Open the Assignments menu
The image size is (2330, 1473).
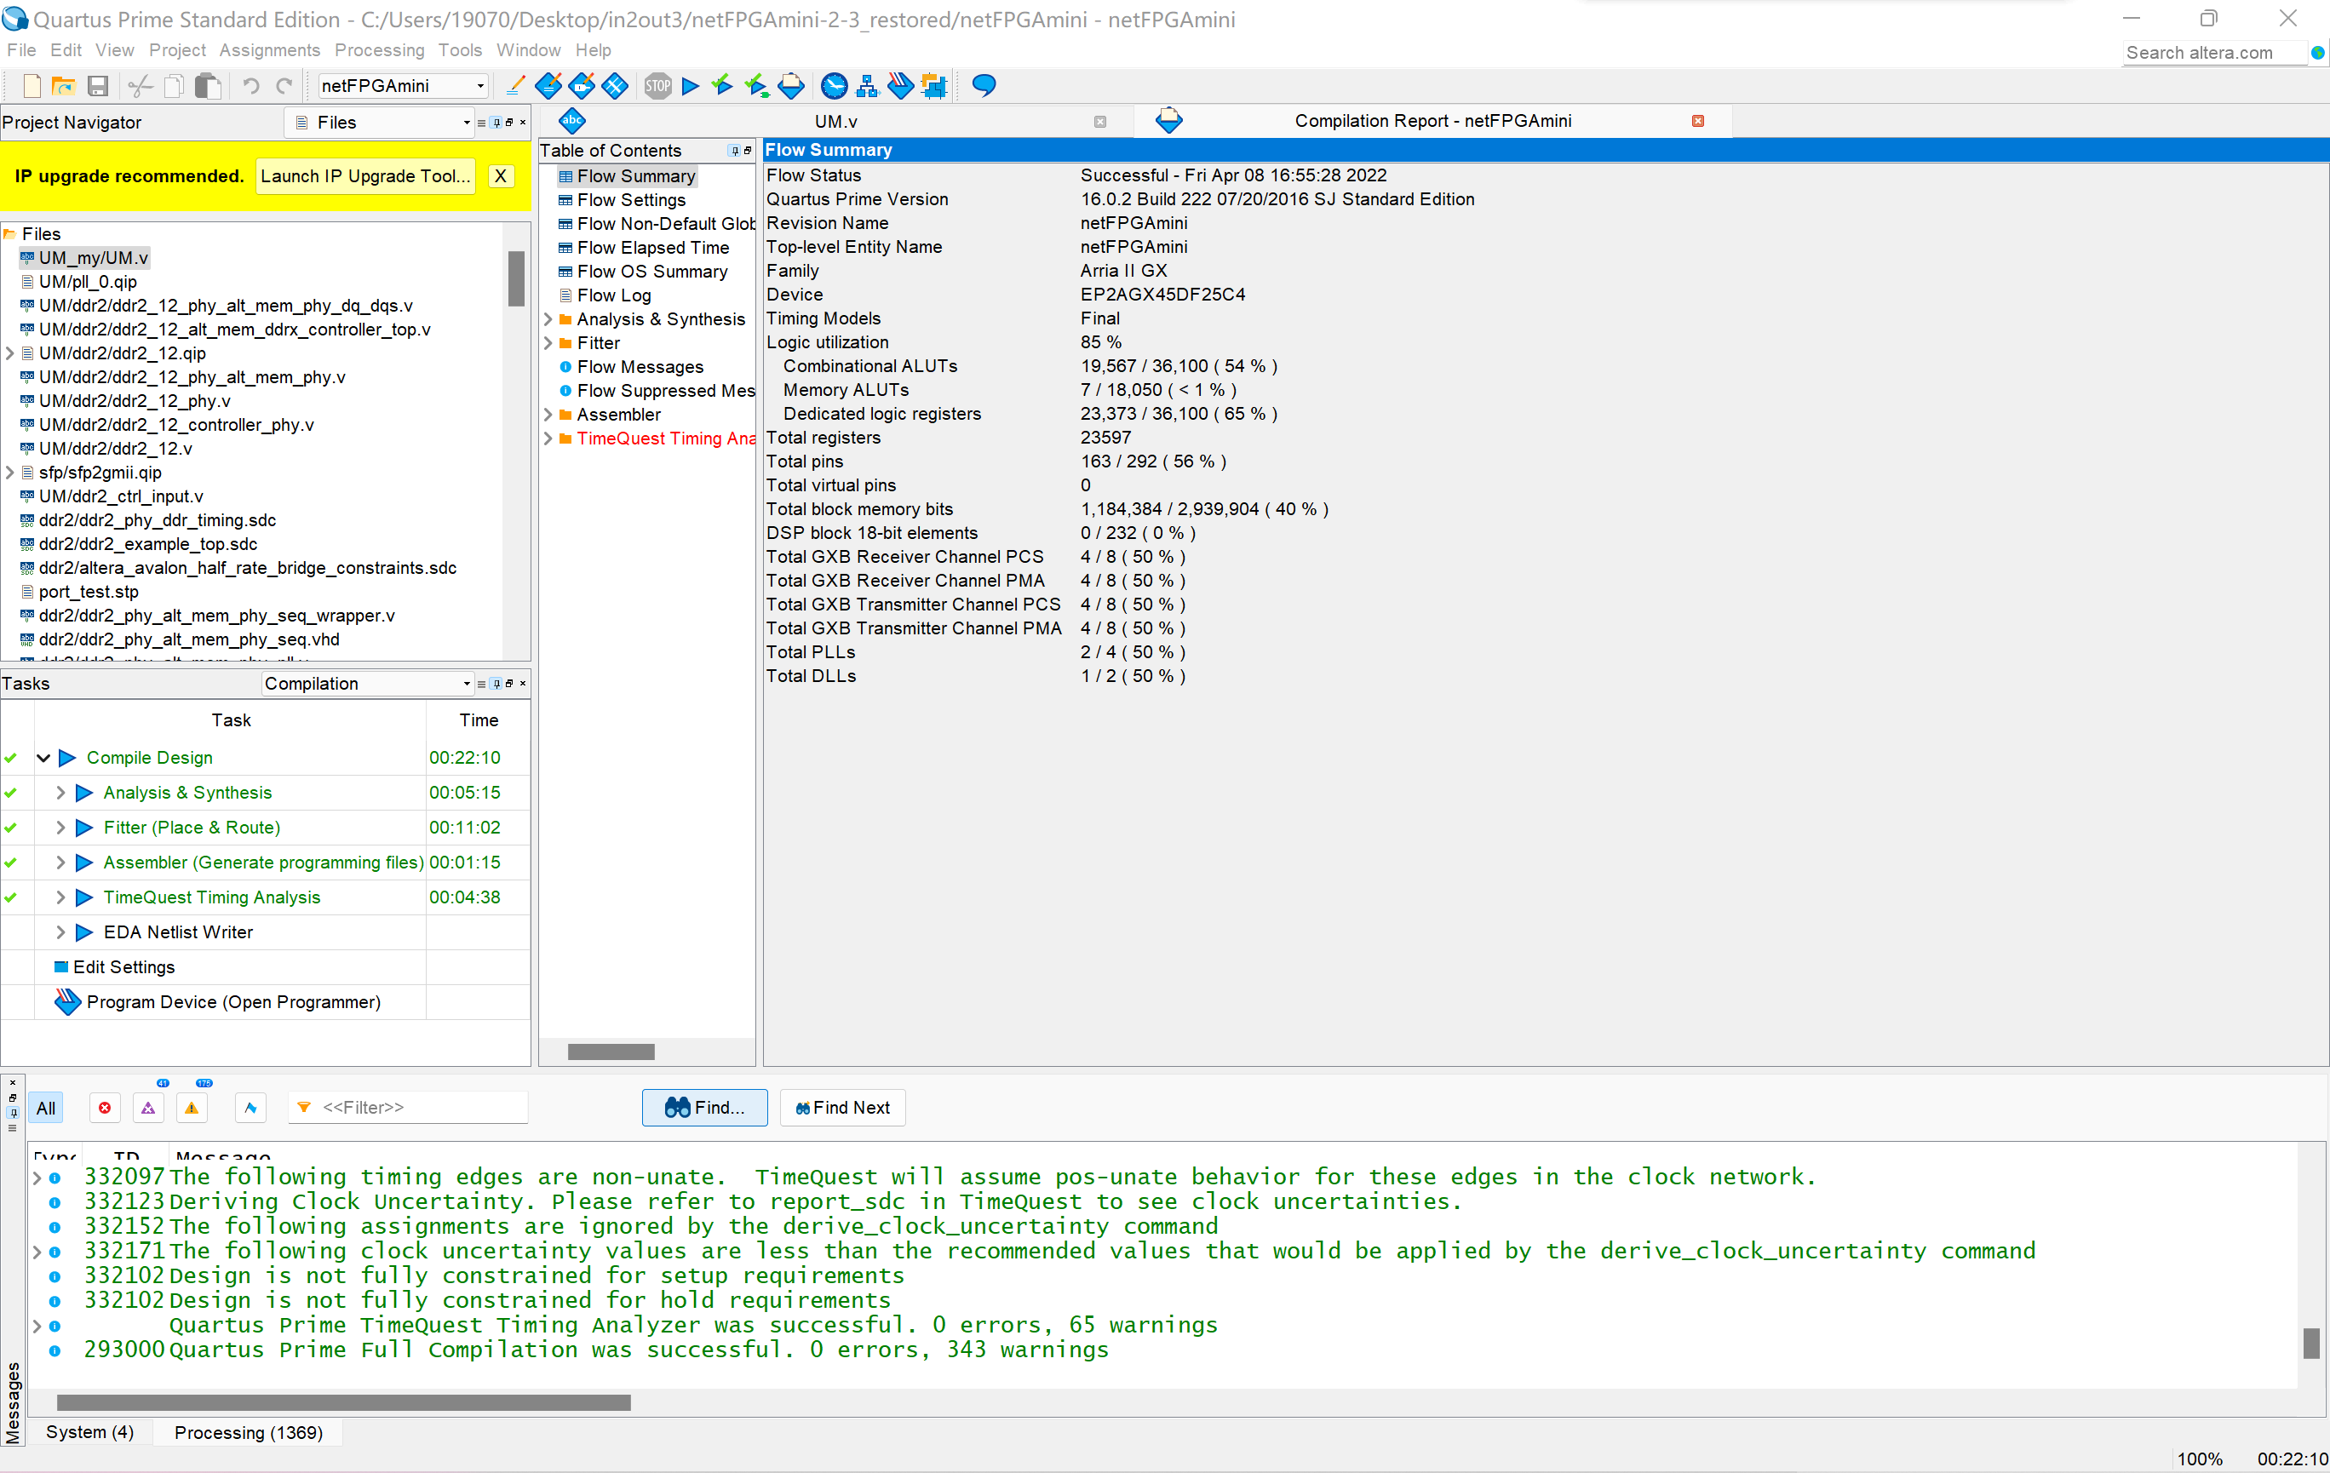click(x=269, y=50)
